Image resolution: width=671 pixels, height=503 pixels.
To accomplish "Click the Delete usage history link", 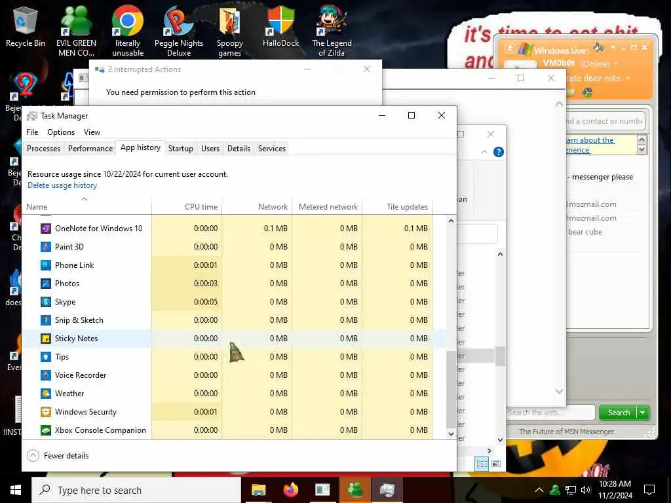I will [62, 185].
